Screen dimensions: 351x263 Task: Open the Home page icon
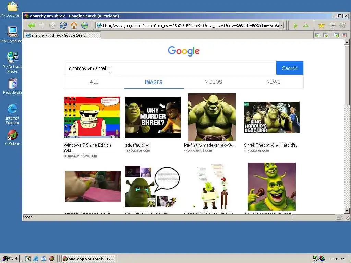coord(74,25)
